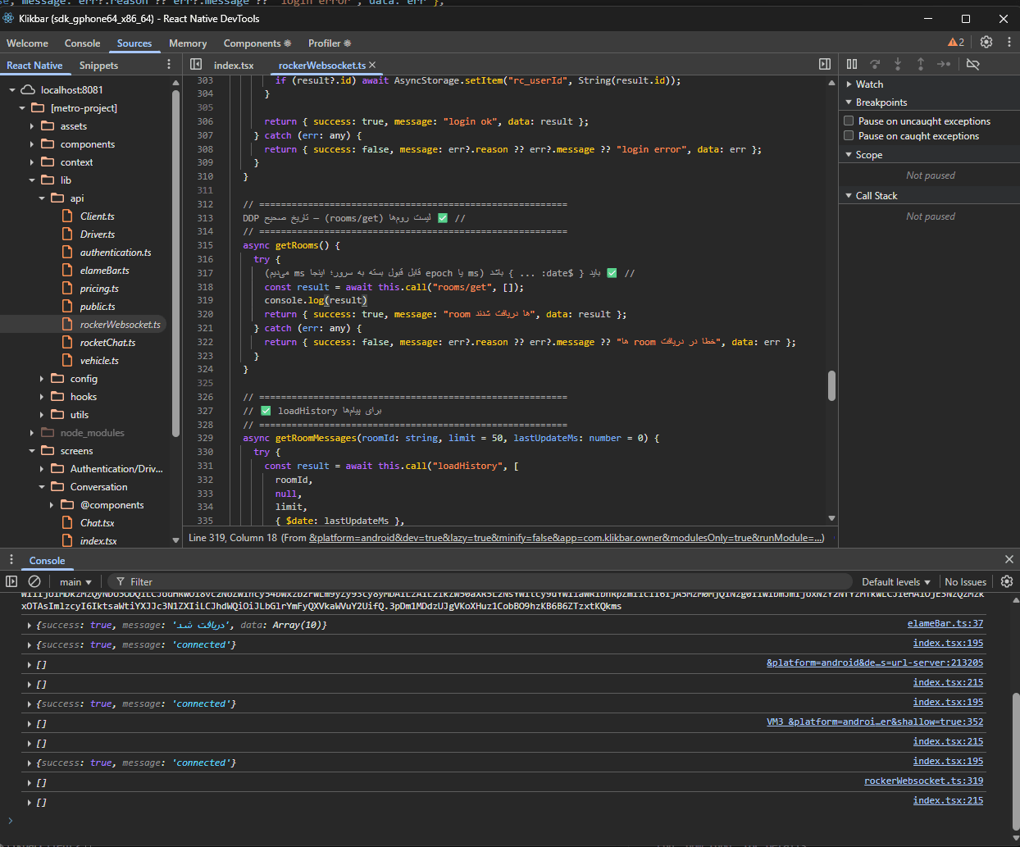Open console settings gear icon
This screenshot has height=847, width=1020.
pos(1007,581)
